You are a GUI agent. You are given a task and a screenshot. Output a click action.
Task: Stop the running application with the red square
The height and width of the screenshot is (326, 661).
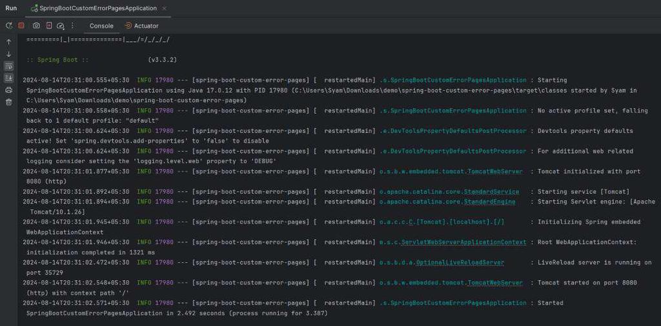point(21,26)
